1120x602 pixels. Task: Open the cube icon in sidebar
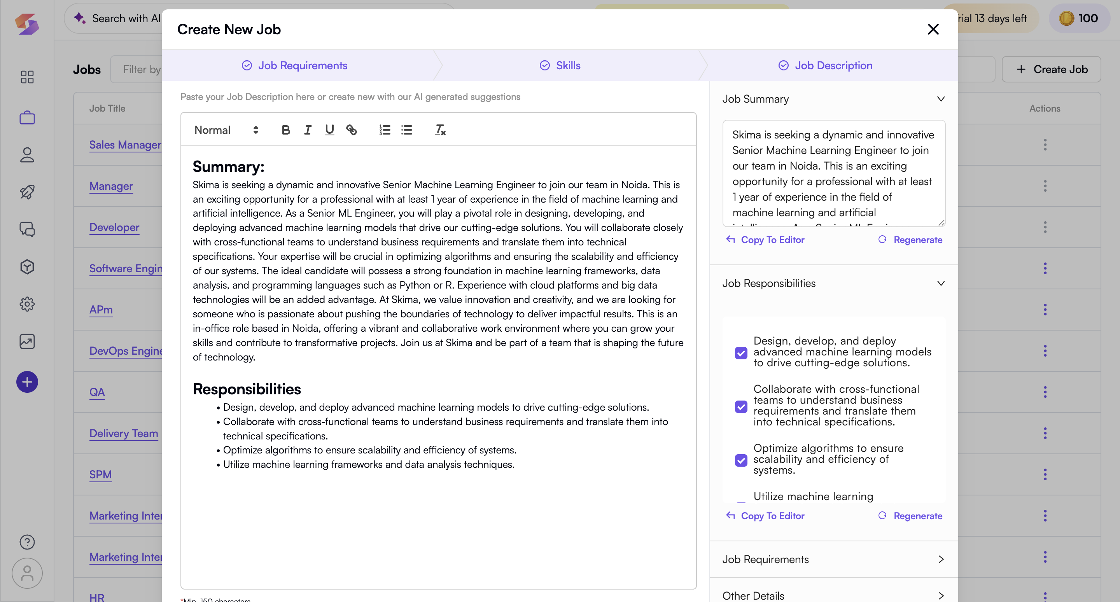pos(27,266)
